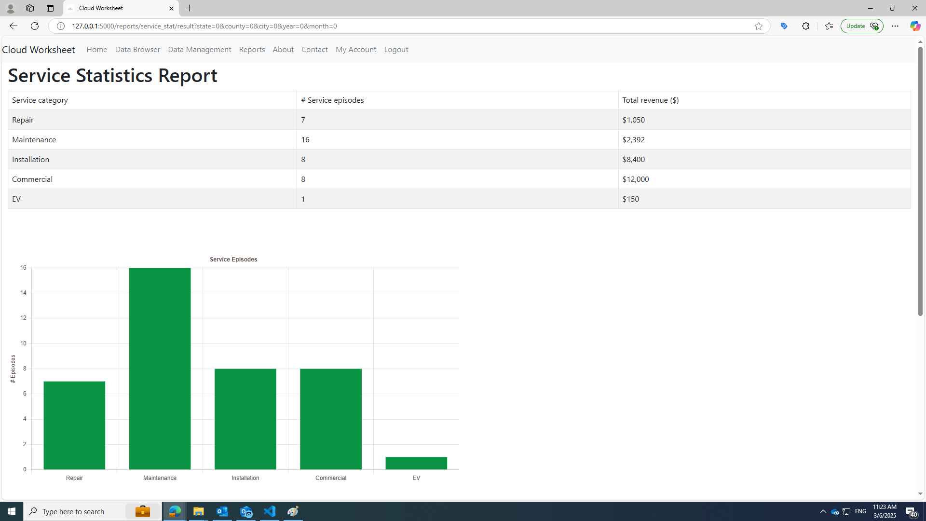This screenshot has height=521, width=926.
Task: Click the Installation bar in the chart
Action: [245, 419]
